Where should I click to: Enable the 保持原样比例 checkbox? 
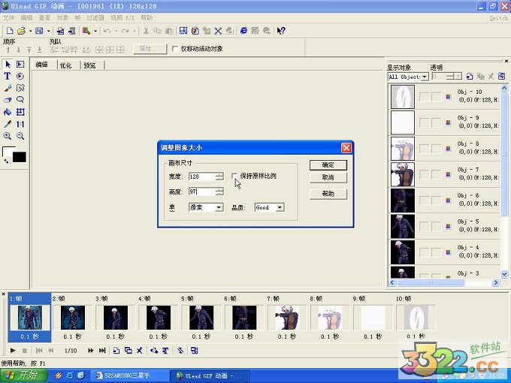coord(235,176)
